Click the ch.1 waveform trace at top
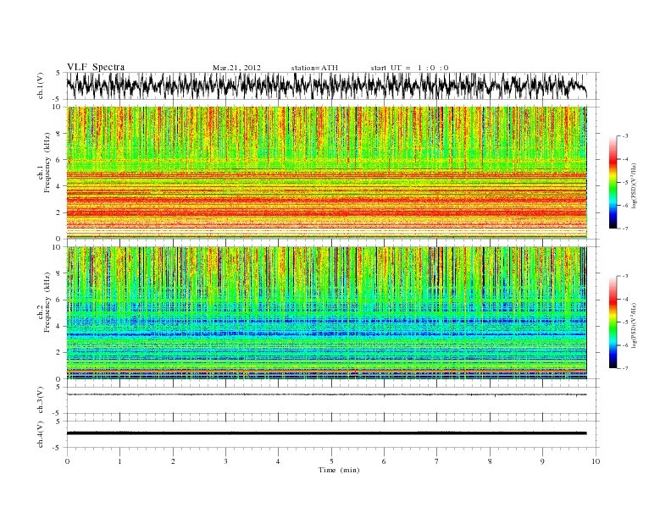This screenshot has width=671, height=518. [326, 85]
